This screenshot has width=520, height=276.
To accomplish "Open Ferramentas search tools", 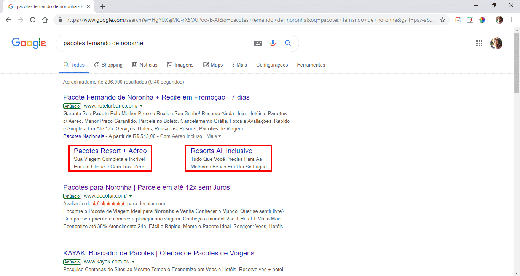I will pos(311,65).
